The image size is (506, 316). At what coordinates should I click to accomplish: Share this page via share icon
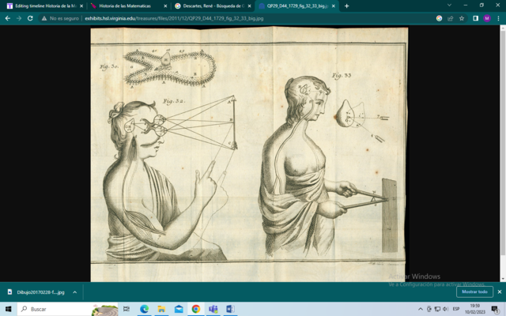pos(450,18)
